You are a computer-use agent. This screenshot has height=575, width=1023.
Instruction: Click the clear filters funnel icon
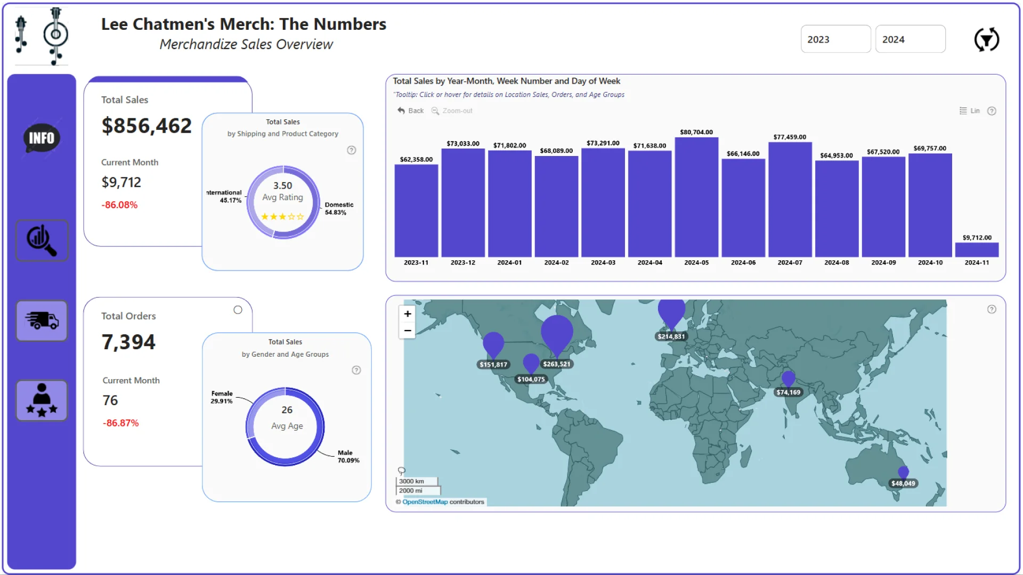tap(987, 39)
